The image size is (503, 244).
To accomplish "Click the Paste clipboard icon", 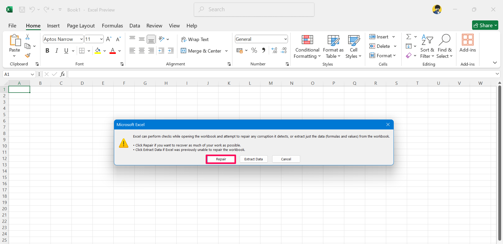I will click(15, 40).
